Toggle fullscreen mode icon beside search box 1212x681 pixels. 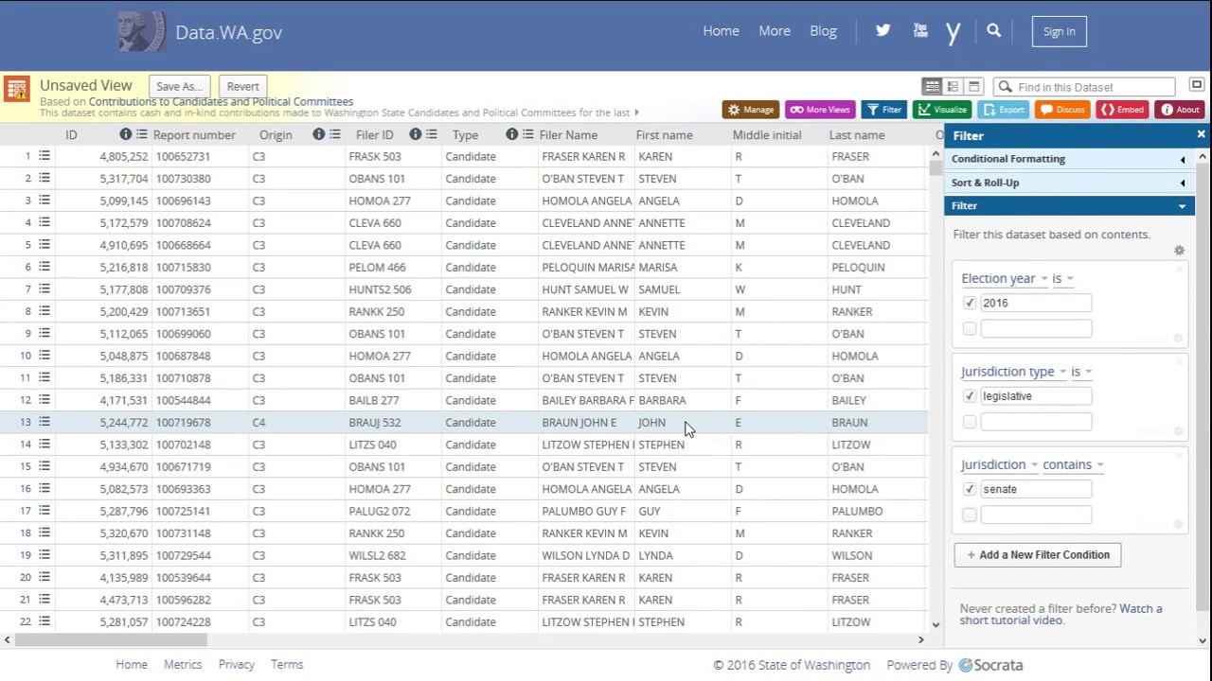[x=1197, y=85]
